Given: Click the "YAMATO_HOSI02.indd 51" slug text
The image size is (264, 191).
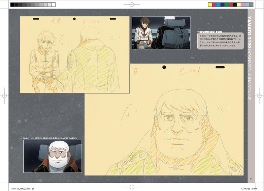Looking at the screenshot, I should point(23,189).
